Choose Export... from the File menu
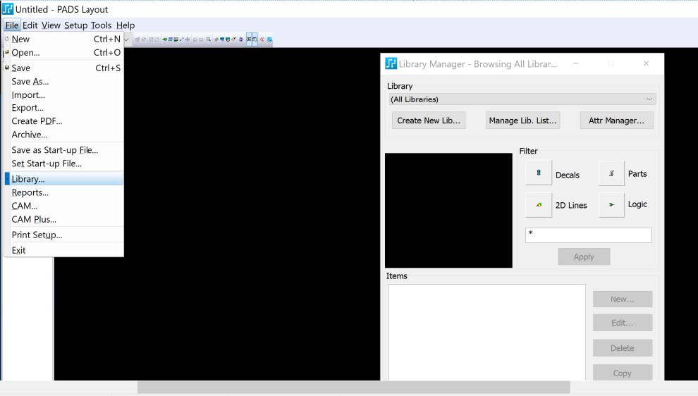This screenshot has width=698, height=396. point(63,108)
